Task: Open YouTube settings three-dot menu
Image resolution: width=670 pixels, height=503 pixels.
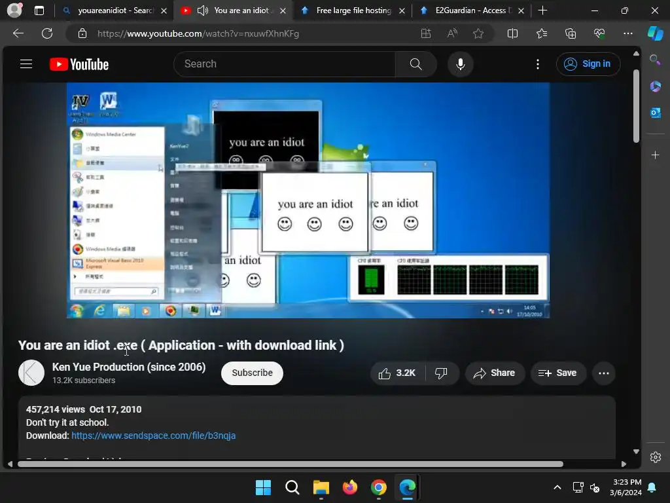Action: pyautogui.click(x=538, y=64)
